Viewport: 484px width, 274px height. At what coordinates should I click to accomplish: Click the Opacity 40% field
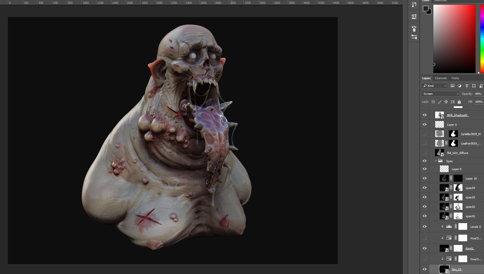point(478,94)
